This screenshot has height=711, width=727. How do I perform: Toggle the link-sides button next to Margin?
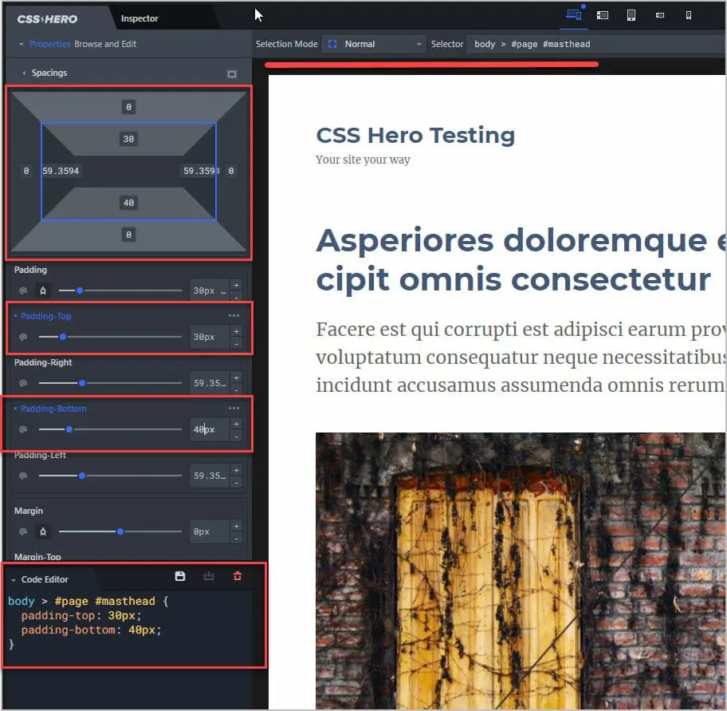click(x=43, y=531)
